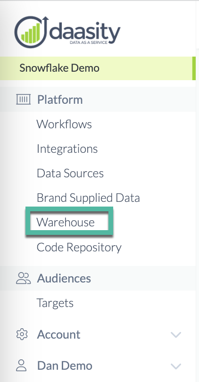Image resolution: width=199 pixels, height=382 pixels.
Task: Click the Dan Demo profile label
Action: 65,365
